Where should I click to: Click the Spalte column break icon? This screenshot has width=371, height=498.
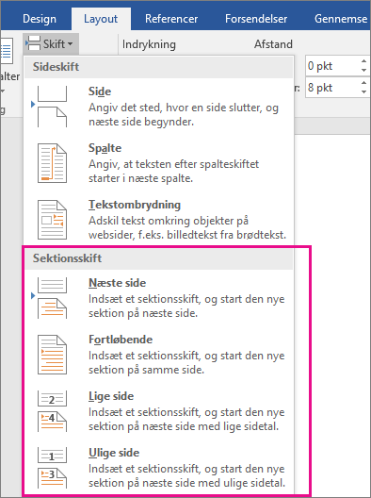[x=52, y=163]
